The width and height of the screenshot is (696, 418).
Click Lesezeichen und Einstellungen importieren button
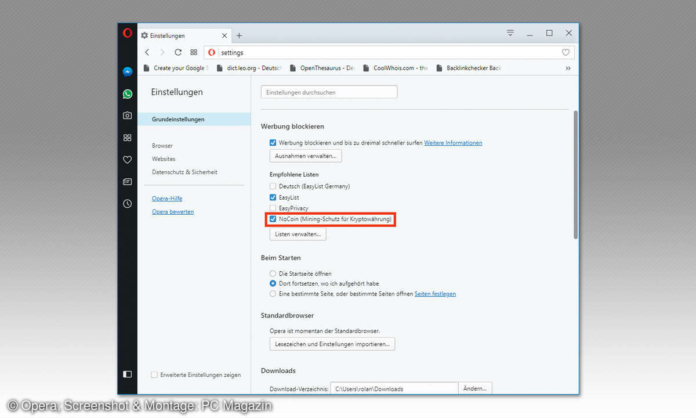pyautogui.click(x=332, y=344)
